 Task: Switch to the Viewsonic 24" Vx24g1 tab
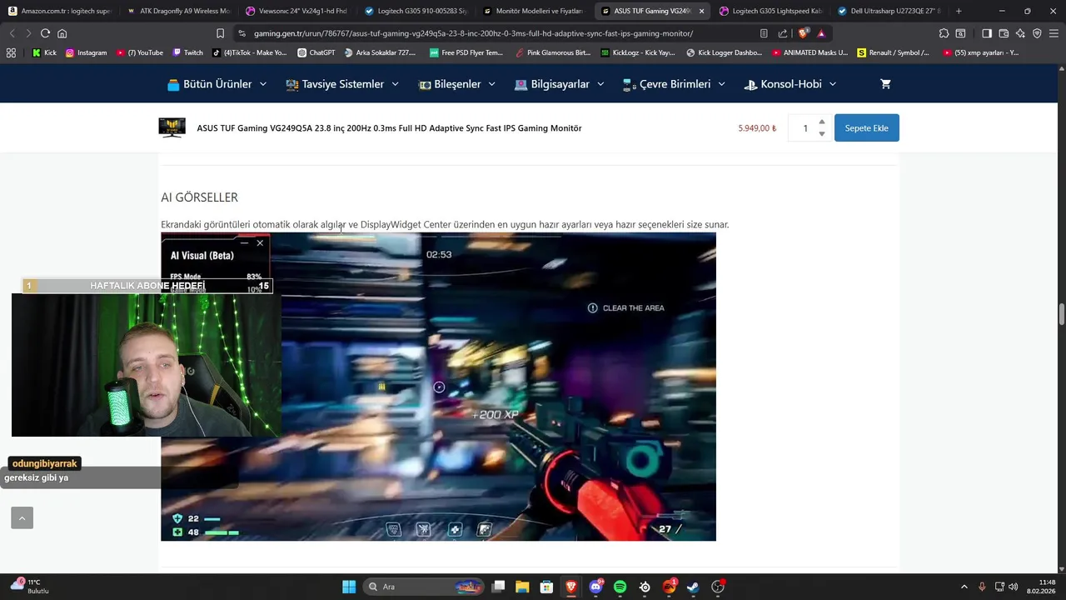[x=296, y=11]
